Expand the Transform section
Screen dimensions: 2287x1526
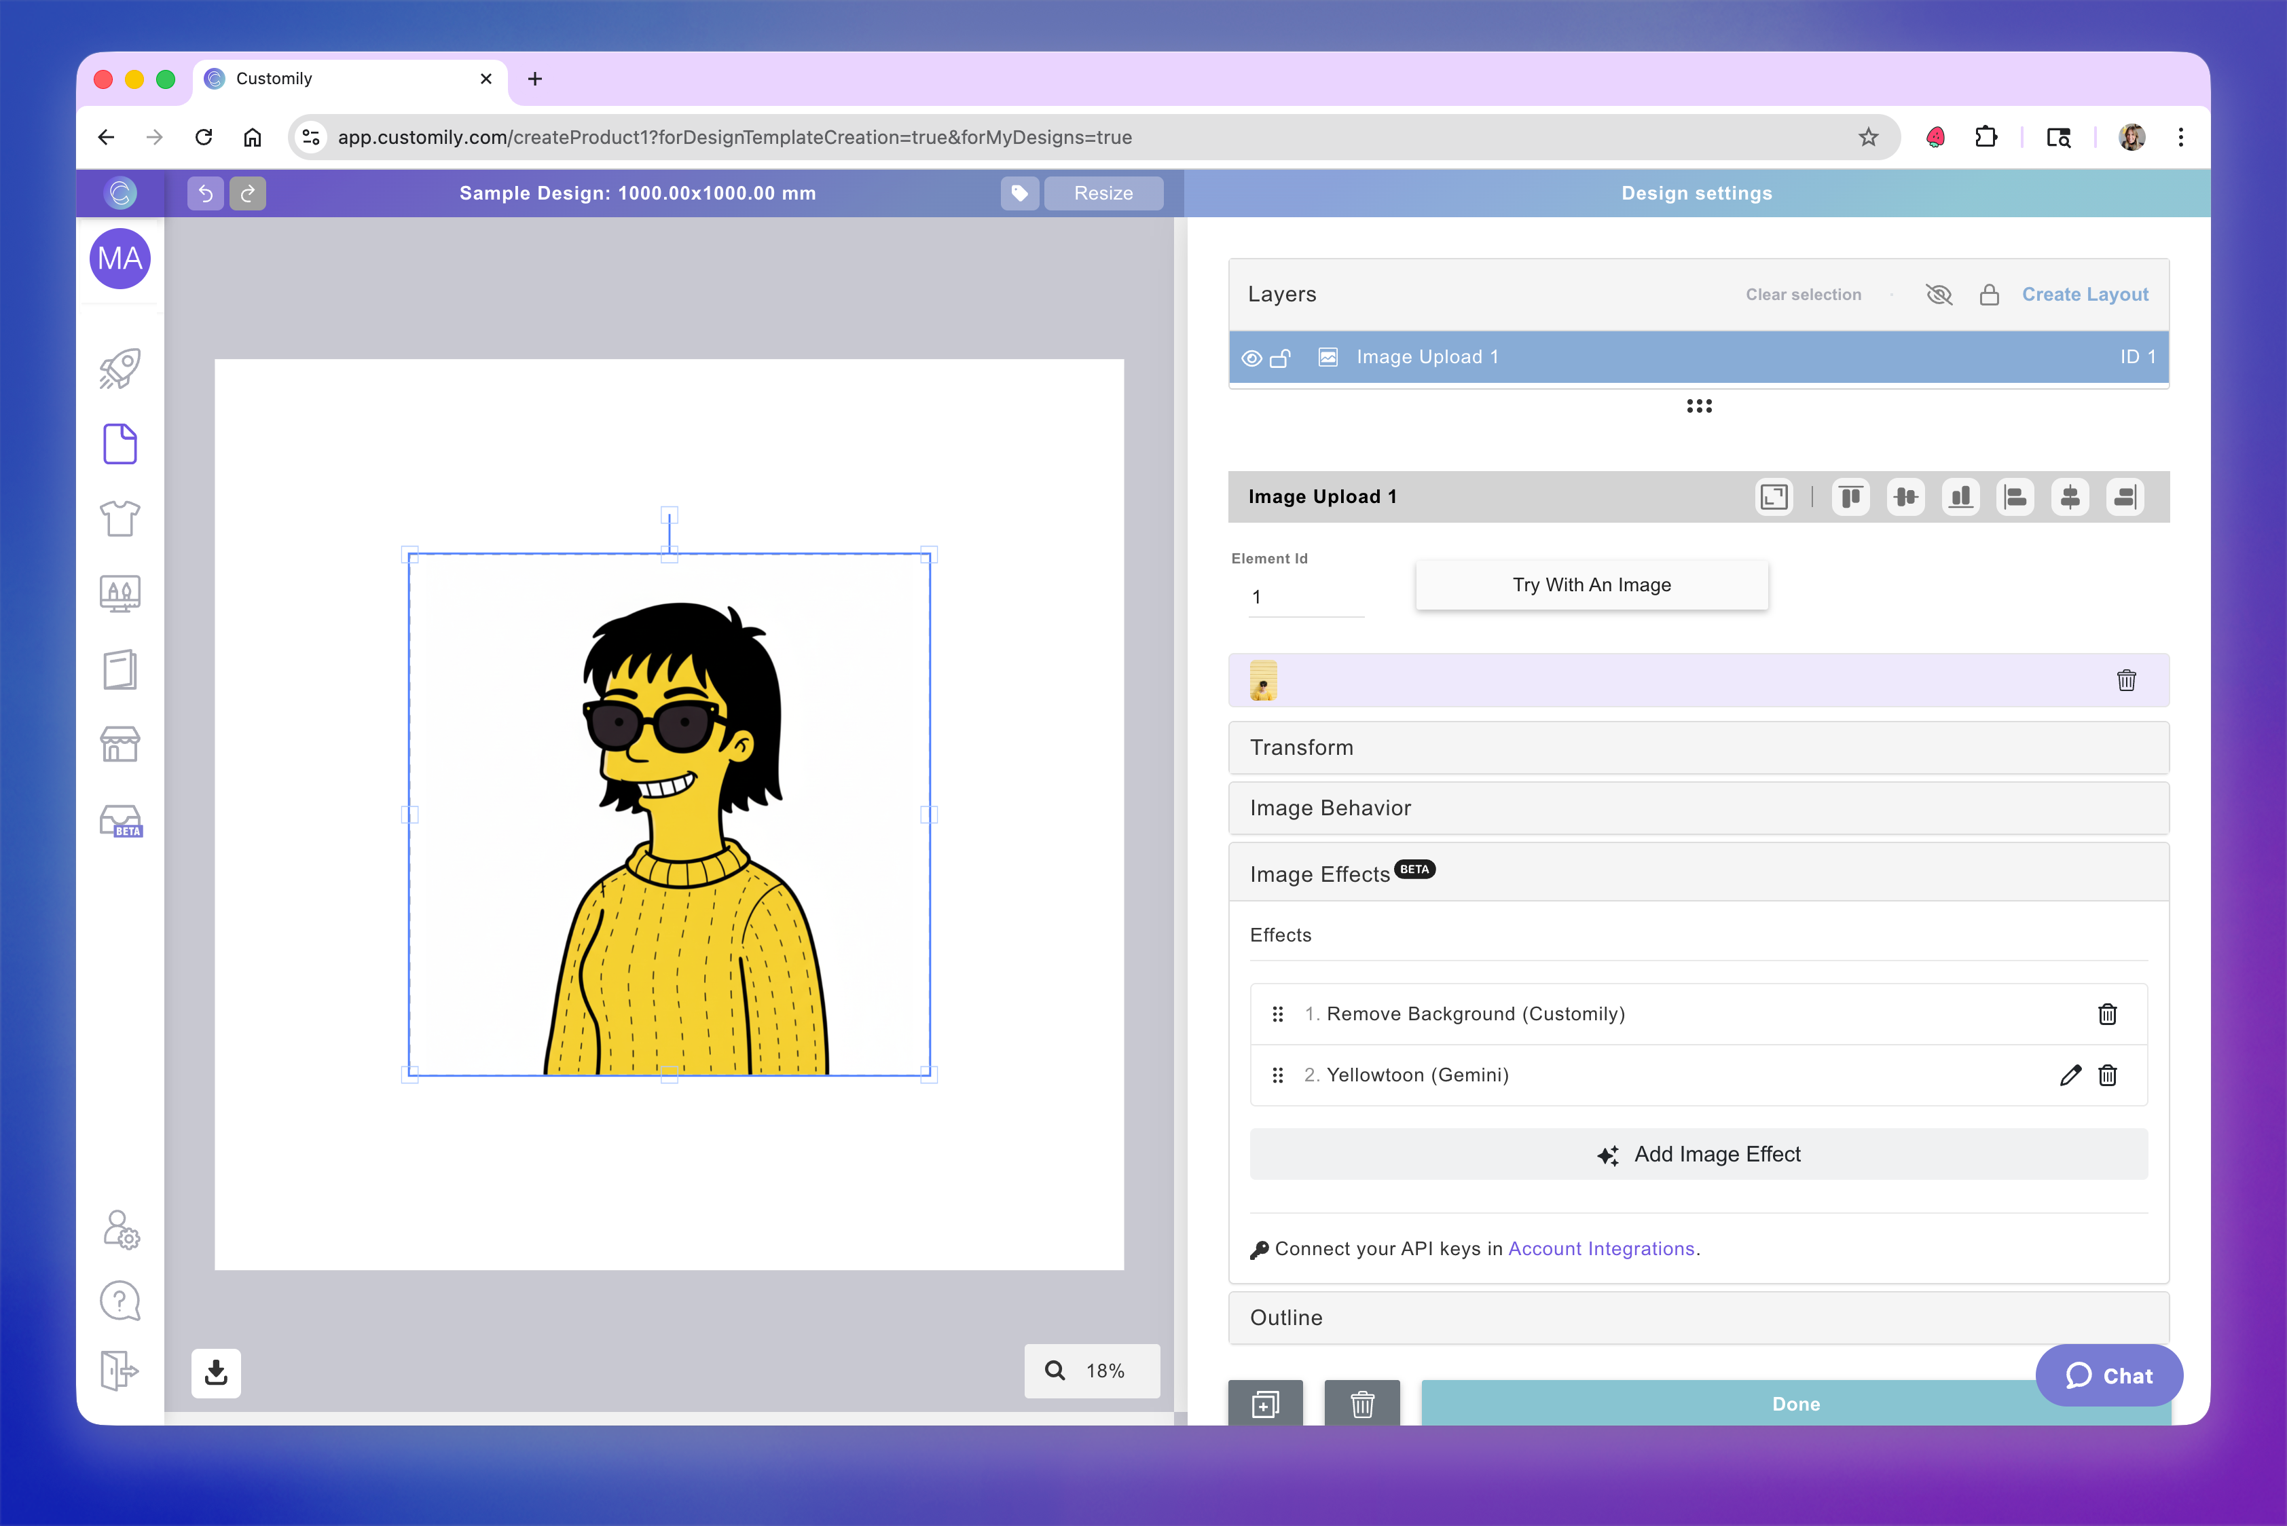pos(1697,747)
